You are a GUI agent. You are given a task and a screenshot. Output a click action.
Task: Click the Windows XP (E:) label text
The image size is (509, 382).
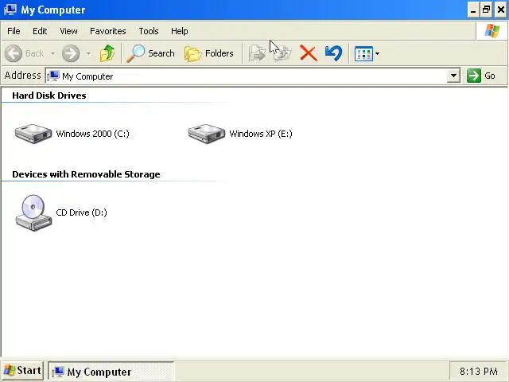261,134
